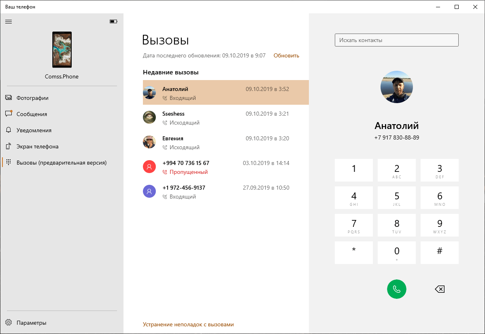
Task: Select the Sseshess call entry name
Action: click(x=173, y=114)
